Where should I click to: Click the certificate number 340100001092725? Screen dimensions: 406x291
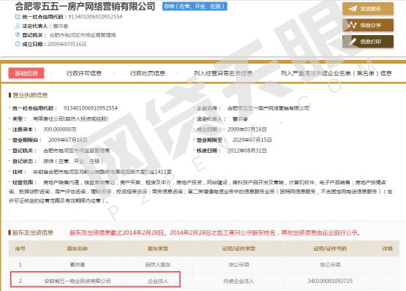click(x=330, y=281)
